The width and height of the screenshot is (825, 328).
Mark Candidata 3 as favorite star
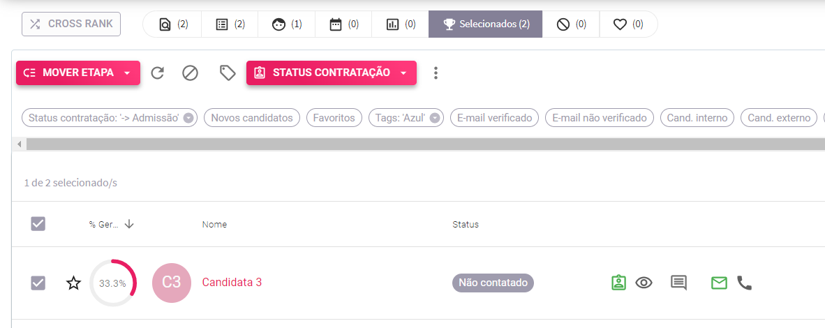click(74, 283)
